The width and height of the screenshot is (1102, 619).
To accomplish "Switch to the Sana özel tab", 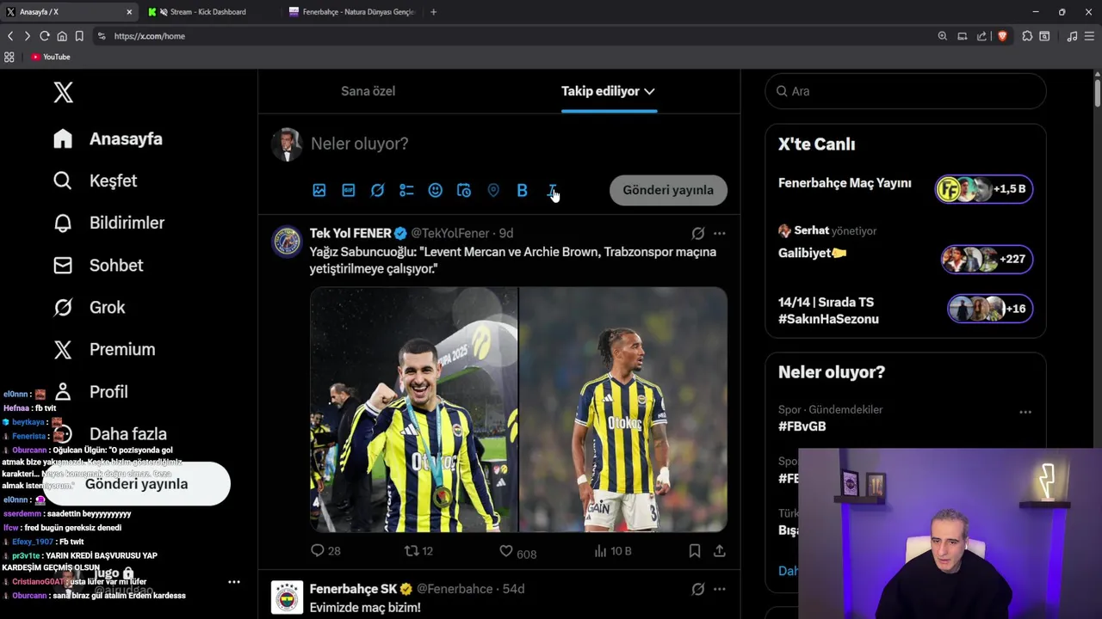I will click(368, 91).
